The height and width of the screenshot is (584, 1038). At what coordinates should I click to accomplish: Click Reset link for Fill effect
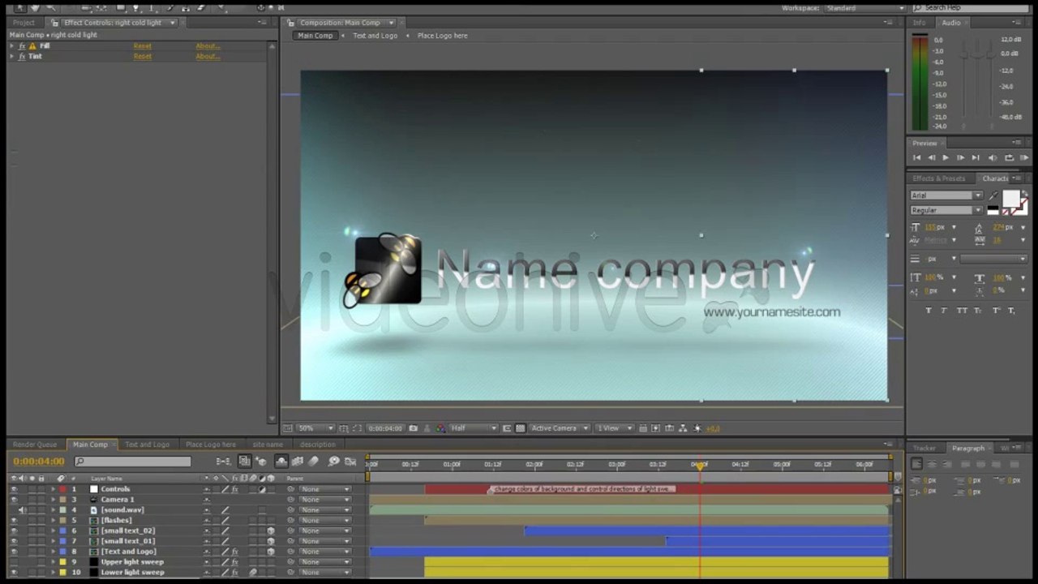point(143,46)
